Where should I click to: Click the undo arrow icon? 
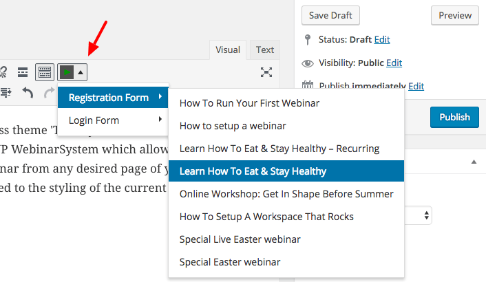pyautogui.click(x=28, y=93)
